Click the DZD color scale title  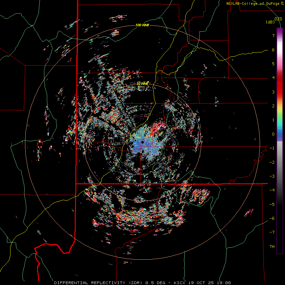pyautogui.click(x=278, y=19)
